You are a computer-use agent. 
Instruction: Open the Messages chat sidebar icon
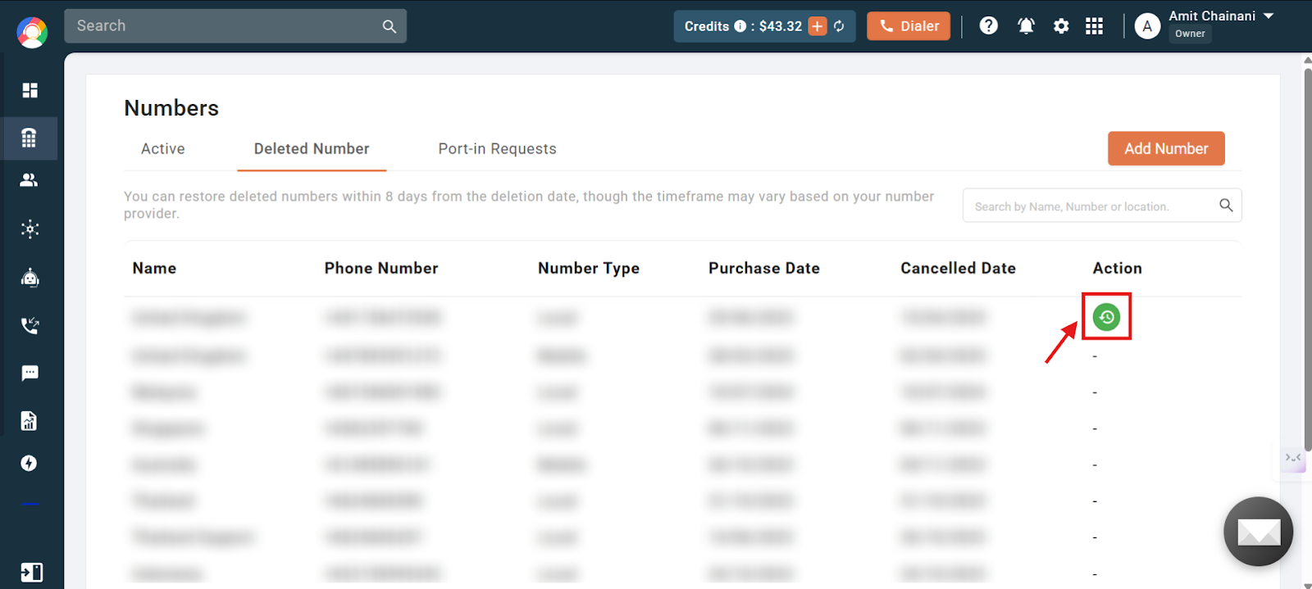point(30,374)
